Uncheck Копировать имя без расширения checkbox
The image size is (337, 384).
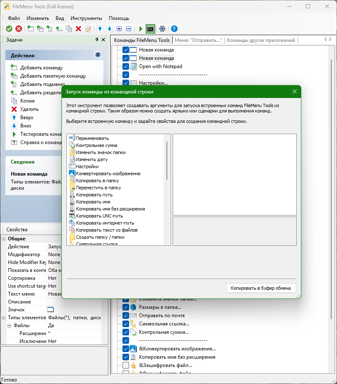pos(126,357)
